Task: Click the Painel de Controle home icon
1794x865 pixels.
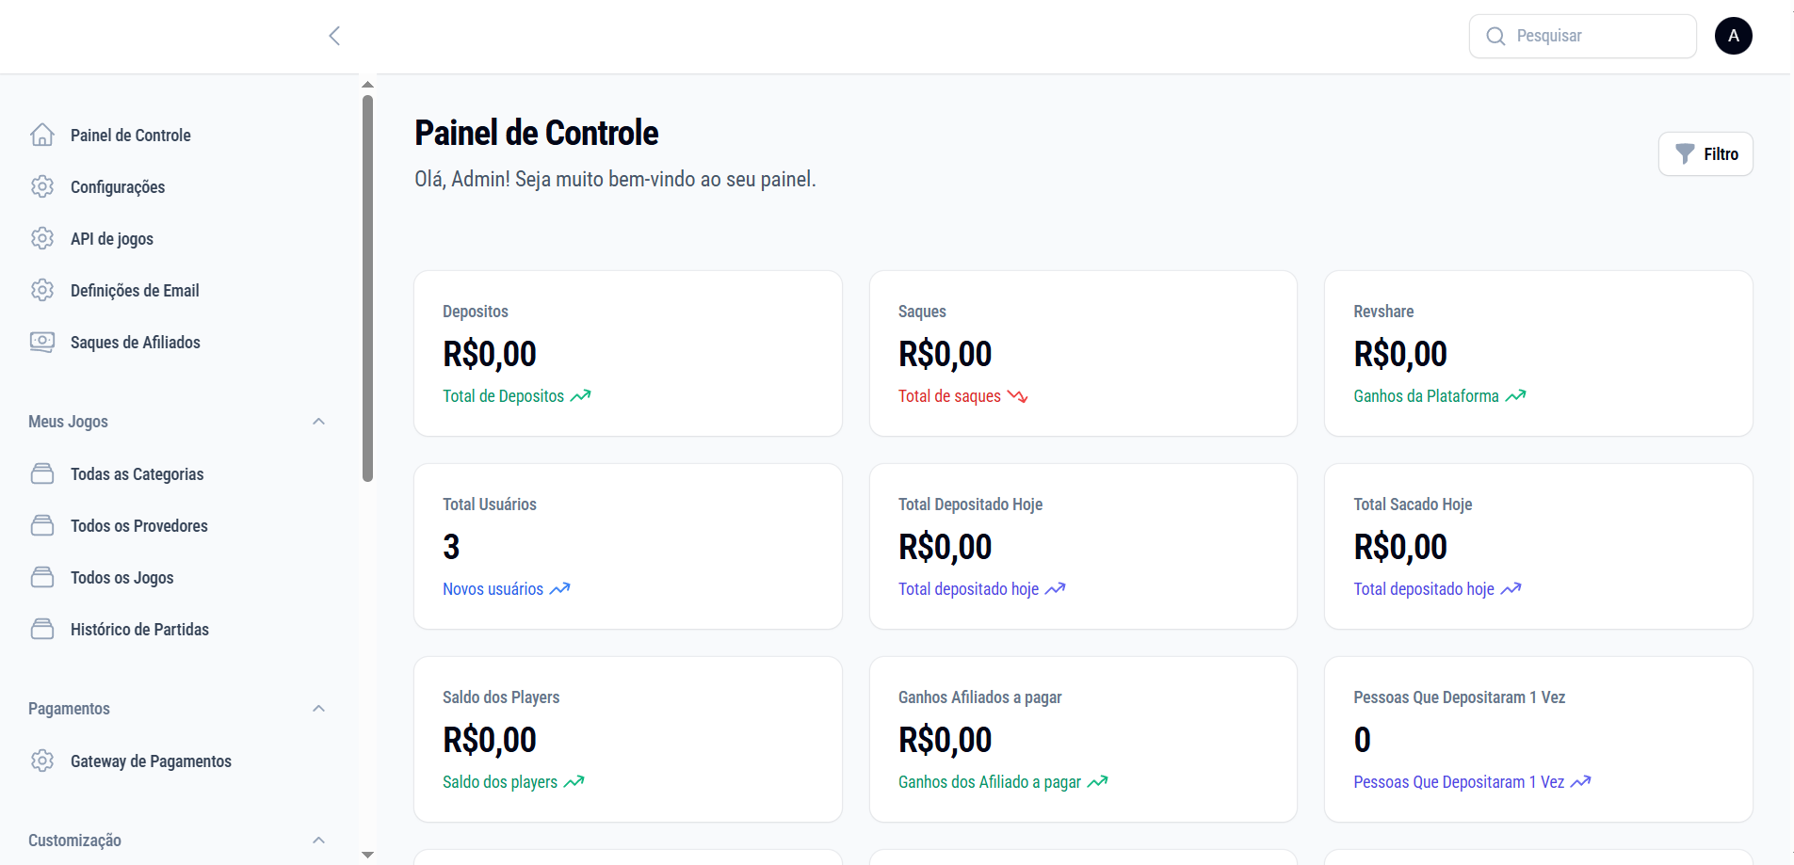Action: [42, 135]
